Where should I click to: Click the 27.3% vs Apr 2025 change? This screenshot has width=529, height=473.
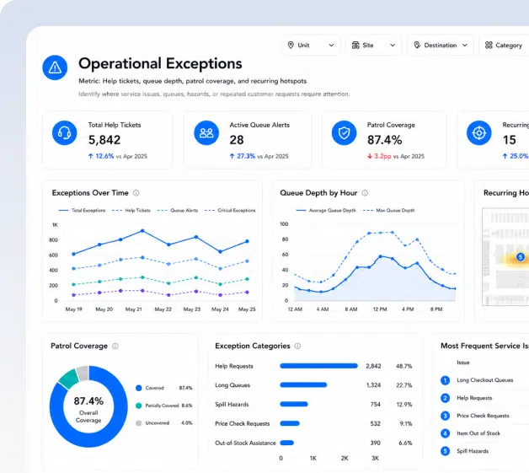point(259,156)
